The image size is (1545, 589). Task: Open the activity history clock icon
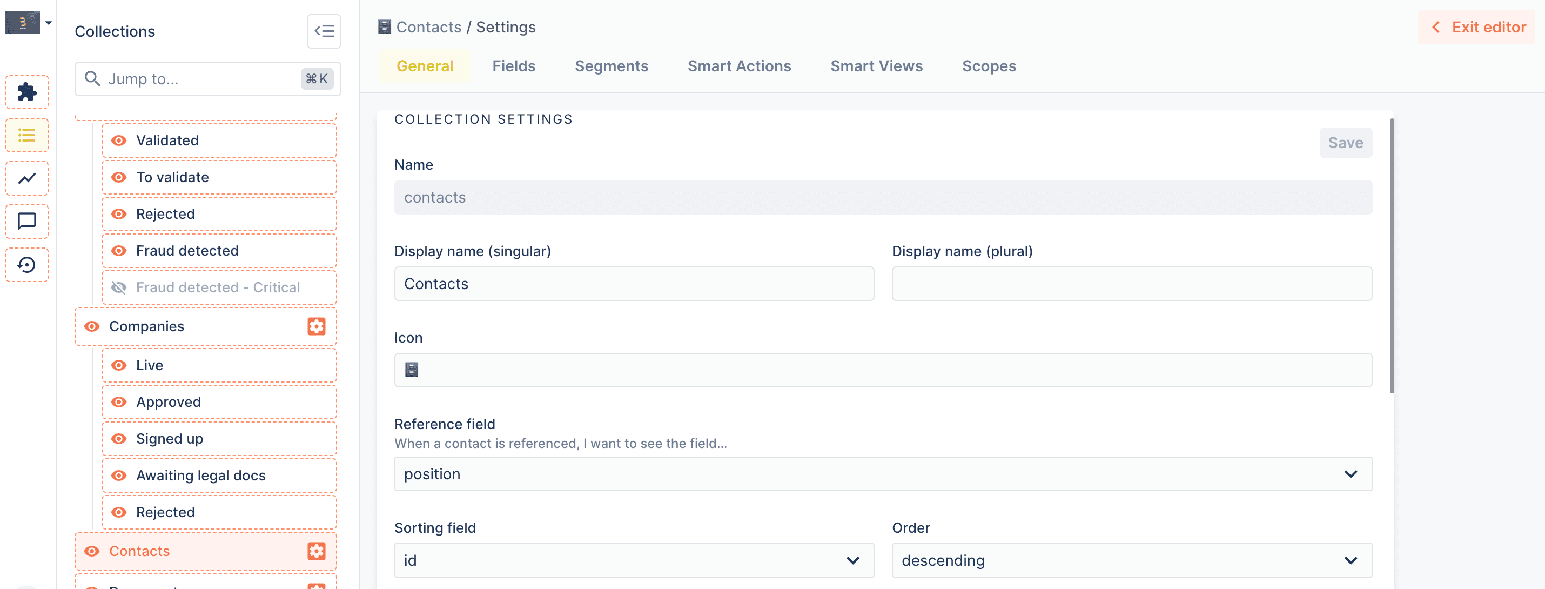27,265
